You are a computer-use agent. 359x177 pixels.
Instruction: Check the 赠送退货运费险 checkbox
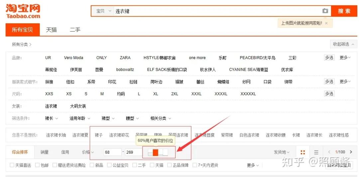[55, 165]
